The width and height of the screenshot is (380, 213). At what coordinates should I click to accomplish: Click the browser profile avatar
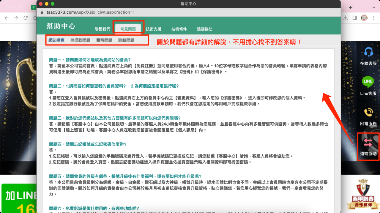pyautogui.click(x=364, y=18)
